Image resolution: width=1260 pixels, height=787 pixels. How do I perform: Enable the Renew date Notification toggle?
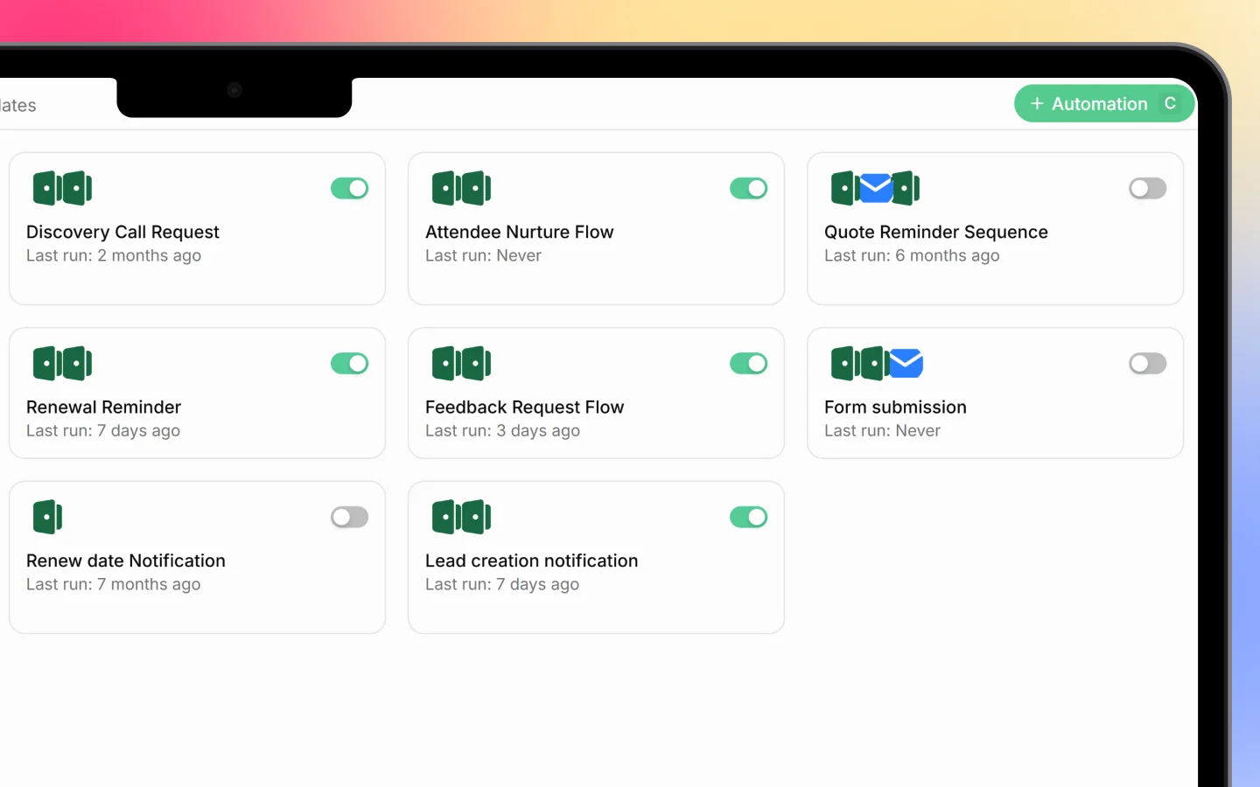tap(350, 517)
